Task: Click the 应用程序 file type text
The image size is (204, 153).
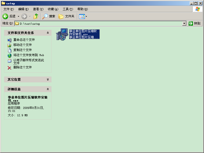Action: 14,104
